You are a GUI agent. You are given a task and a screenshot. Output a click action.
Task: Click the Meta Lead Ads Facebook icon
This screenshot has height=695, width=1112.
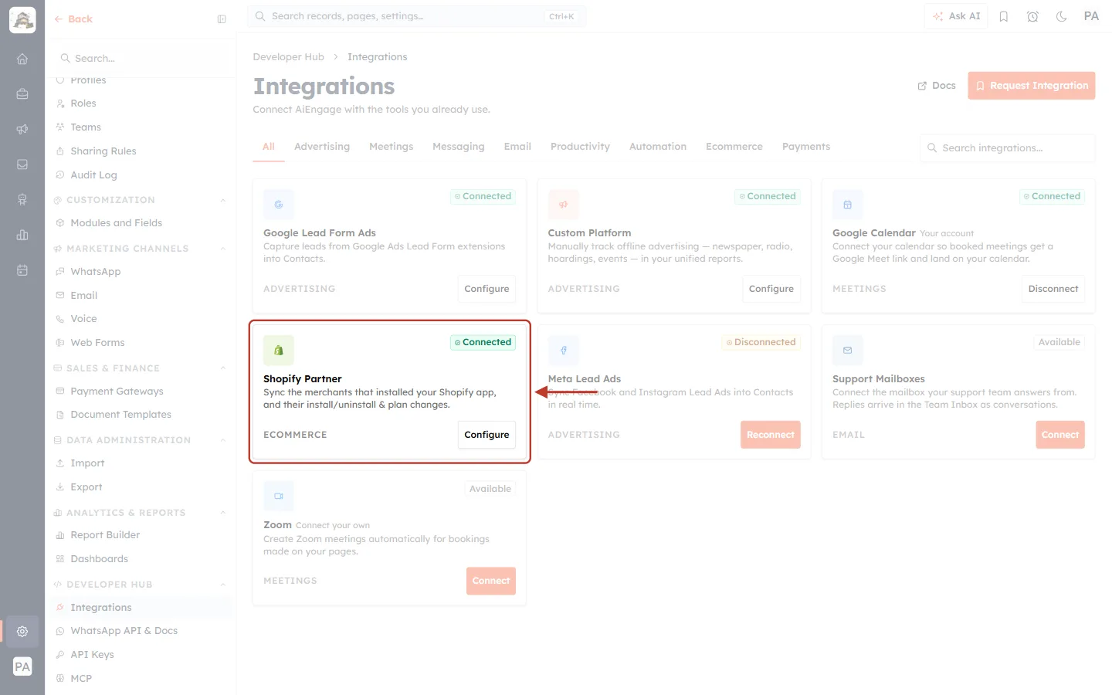click(564, 350)
